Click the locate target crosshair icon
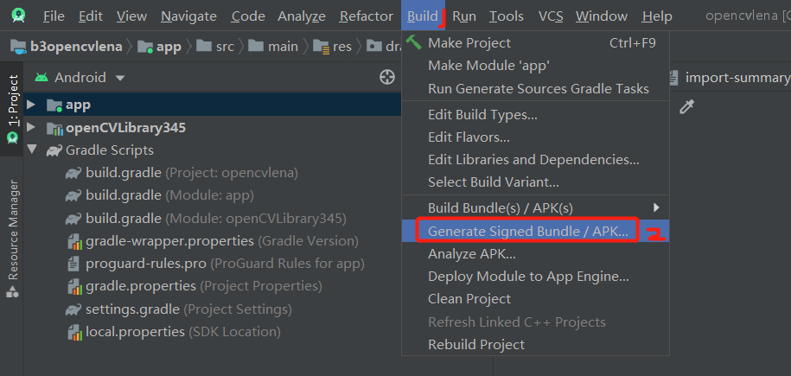 pyautogui.click(x=387, y=78)
